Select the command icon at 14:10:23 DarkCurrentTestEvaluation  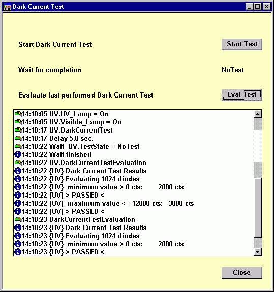(18, 219)
